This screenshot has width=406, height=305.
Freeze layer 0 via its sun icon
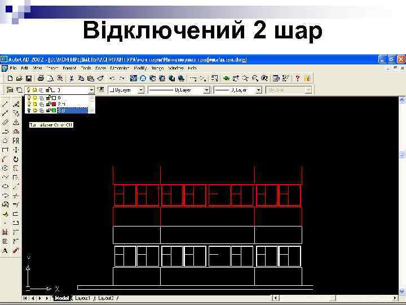pyautogui.click(x=35, y=98)
